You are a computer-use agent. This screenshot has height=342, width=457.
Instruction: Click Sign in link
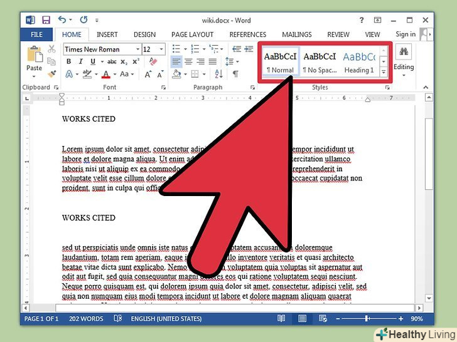pyautogui.click(x=406, y=34)
